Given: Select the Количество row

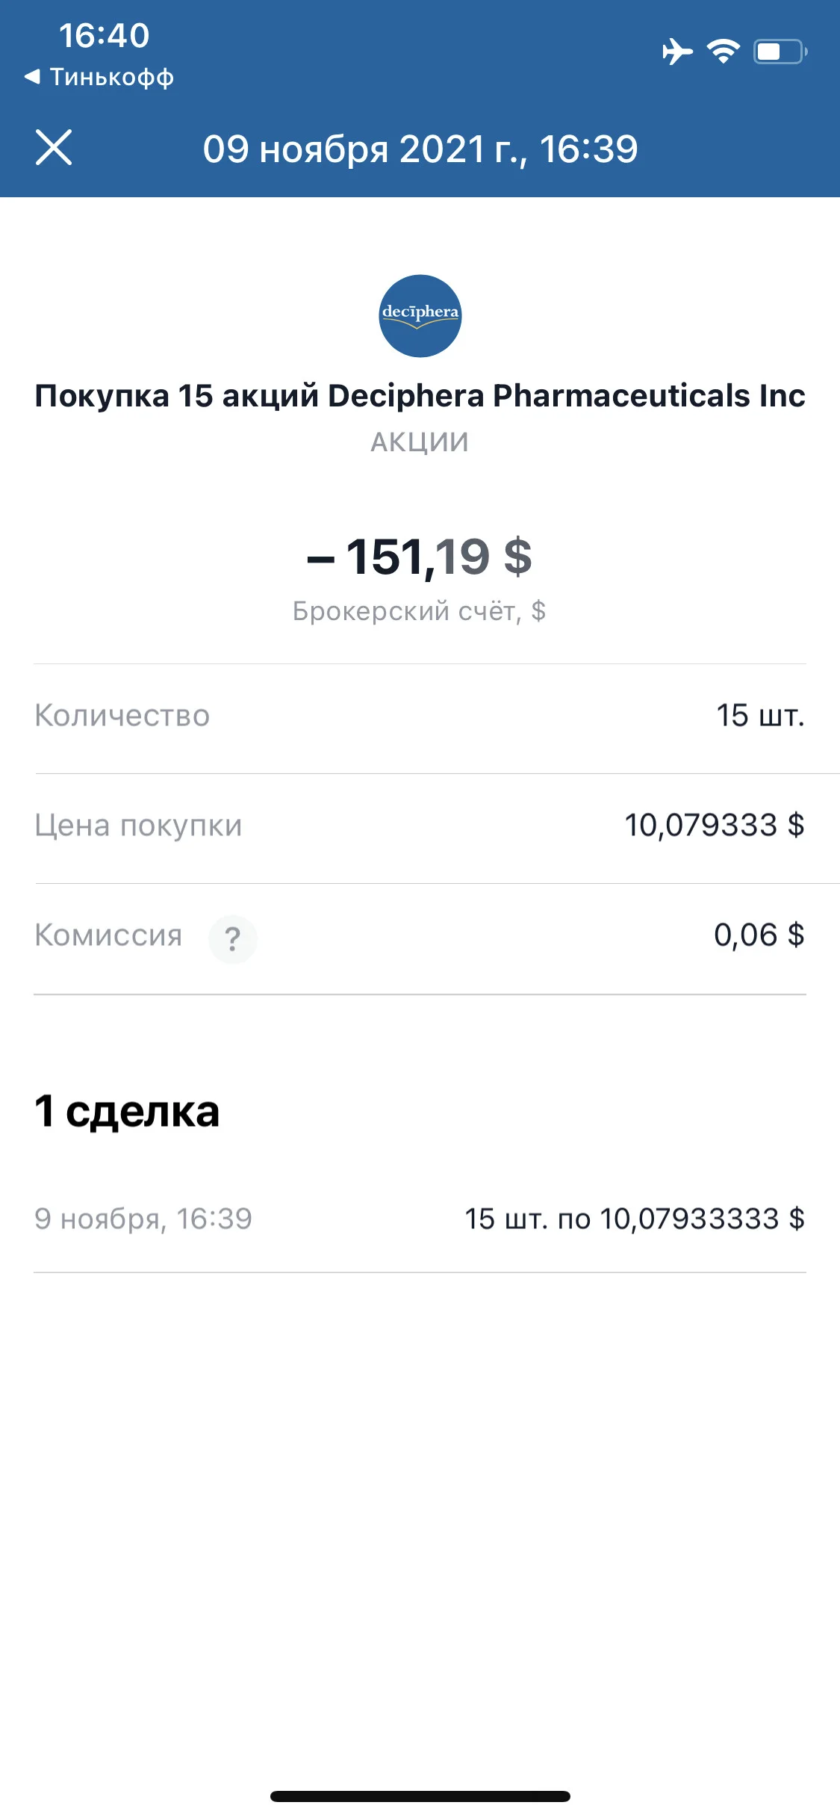Looking at the screenshot, I should [x=420, y=716].
